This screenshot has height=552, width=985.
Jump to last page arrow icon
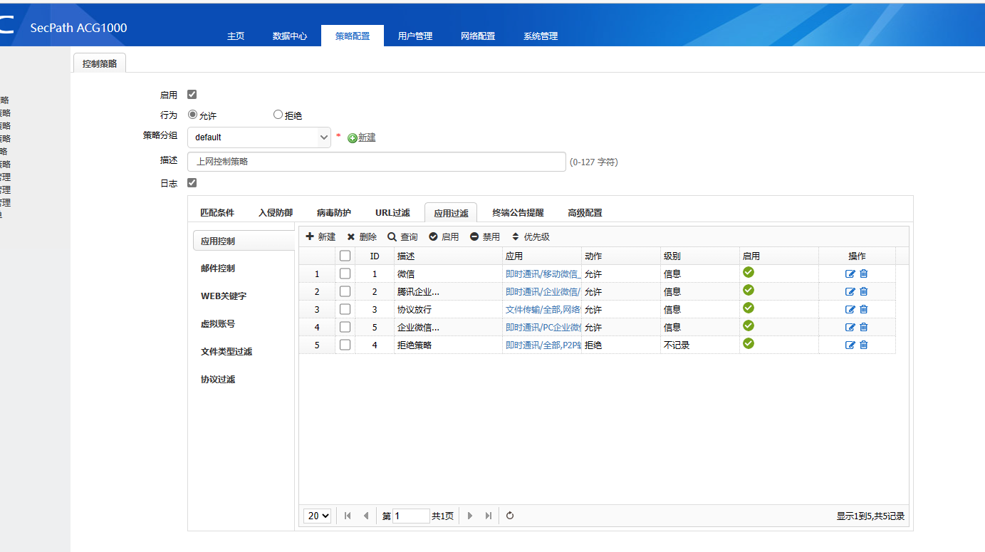[x=489, y=516]
